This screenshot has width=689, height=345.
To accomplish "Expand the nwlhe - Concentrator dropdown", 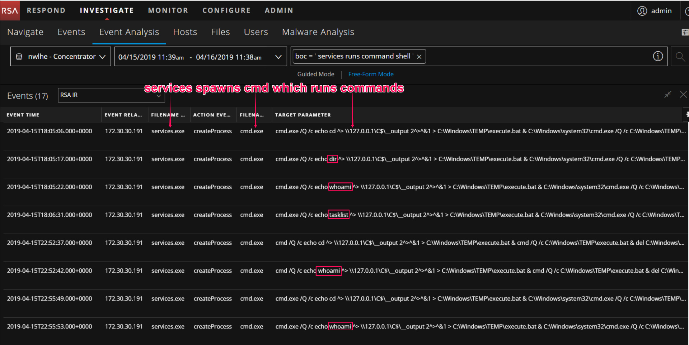I will pos(102,57).
